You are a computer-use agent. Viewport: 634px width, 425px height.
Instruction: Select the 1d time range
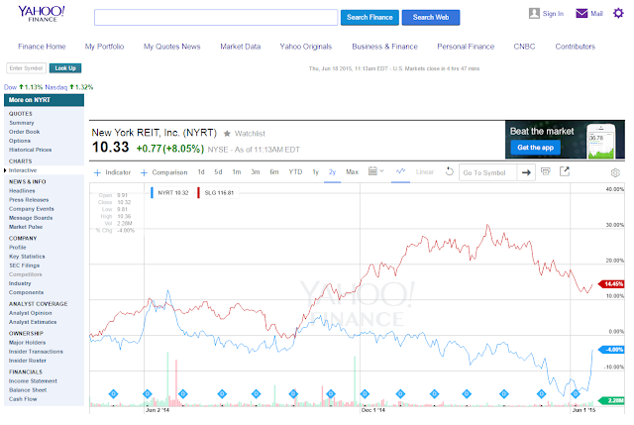pyautogui.click(x=201, y=171)
